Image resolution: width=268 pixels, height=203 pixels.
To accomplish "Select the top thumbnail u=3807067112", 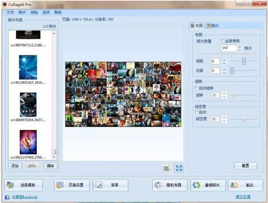I will (x=28, y=35).
